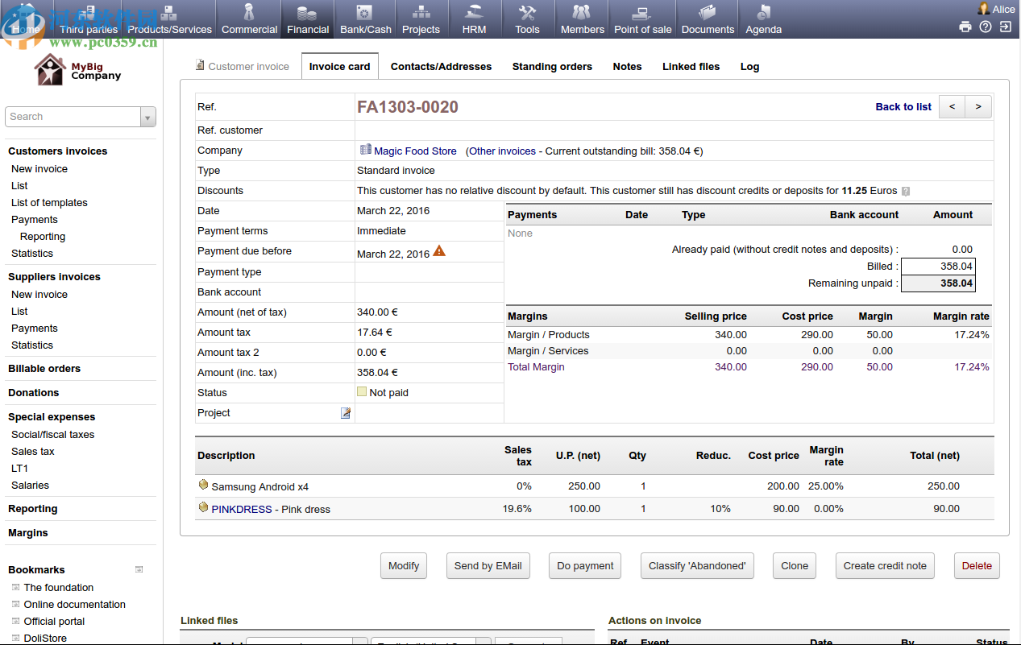Go to next invoice with > arrow
The image size is (1021, 645).
click(x=978, y=106)
